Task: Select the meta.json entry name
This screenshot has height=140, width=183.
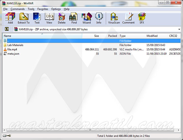Action: tap(13, 54)
